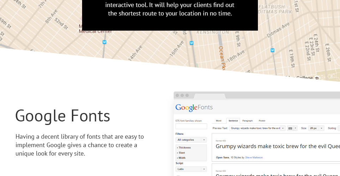Click the subway icon near 16th Ave
Viewport: 340px width, 176px height.
(x=191, y=43)
